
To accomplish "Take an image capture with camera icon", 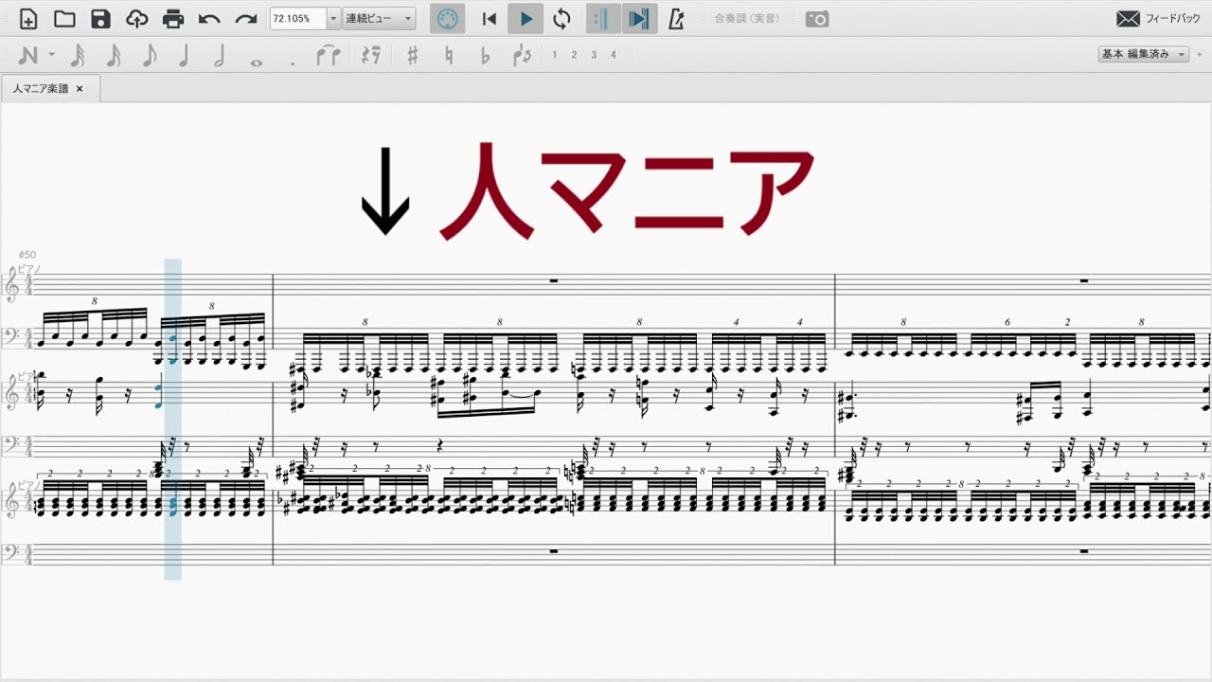I will pos(817,19).
